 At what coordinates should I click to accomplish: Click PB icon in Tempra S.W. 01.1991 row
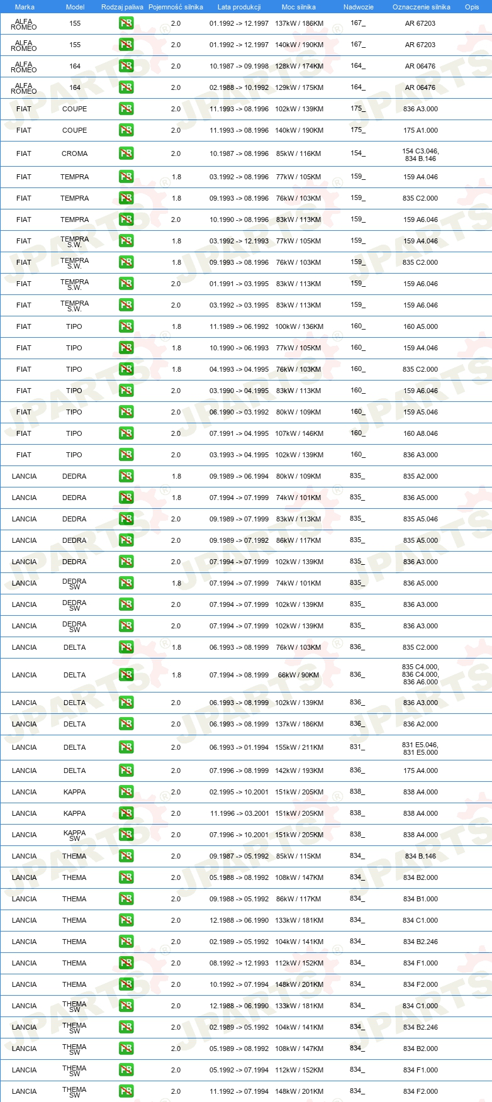click(x=126, y=284)
